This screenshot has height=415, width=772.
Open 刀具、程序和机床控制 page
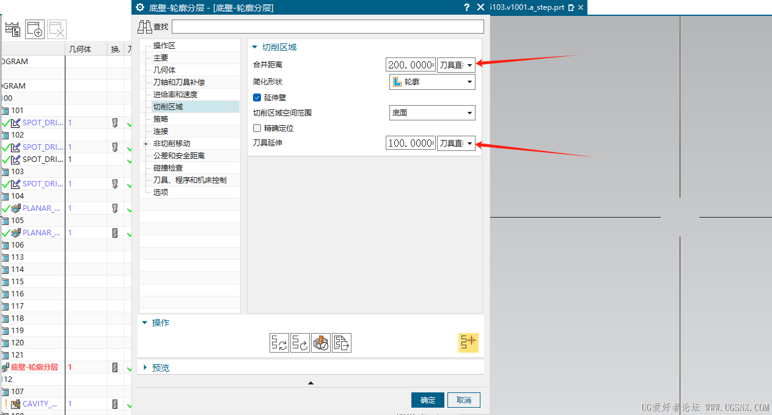[x=190, y=180]
